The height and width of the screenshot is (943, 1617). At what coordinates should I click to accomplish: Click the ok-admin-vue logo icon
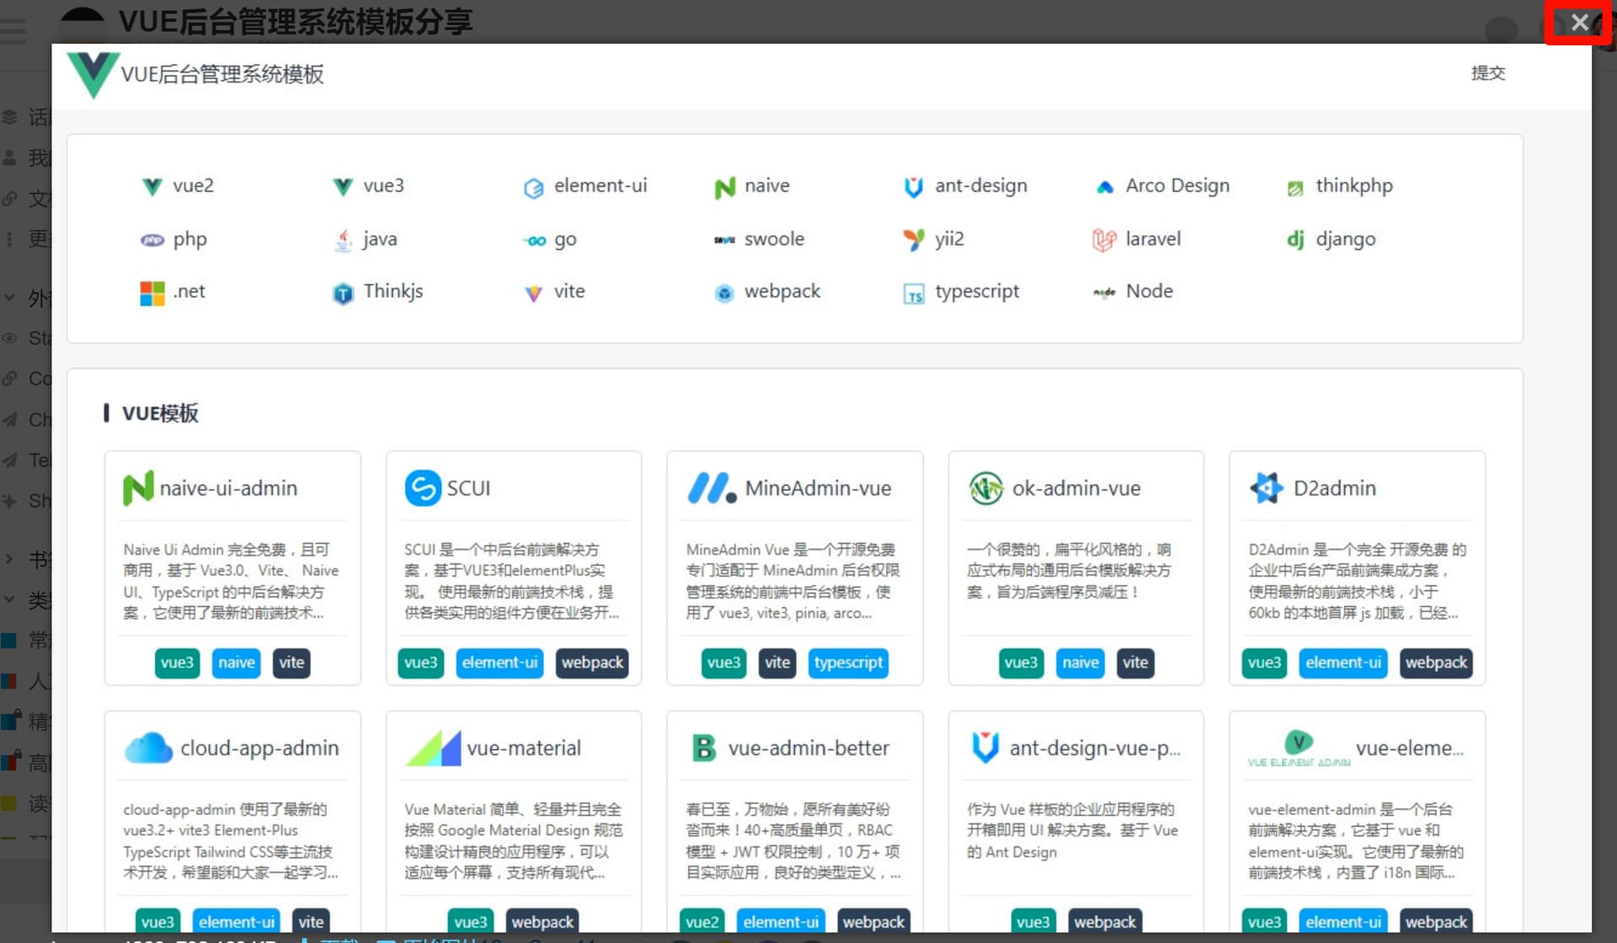[985, 488]
